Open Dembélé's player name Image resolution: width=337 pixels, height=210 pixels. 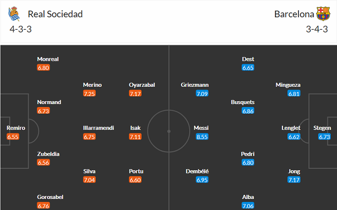click(197, 171)
